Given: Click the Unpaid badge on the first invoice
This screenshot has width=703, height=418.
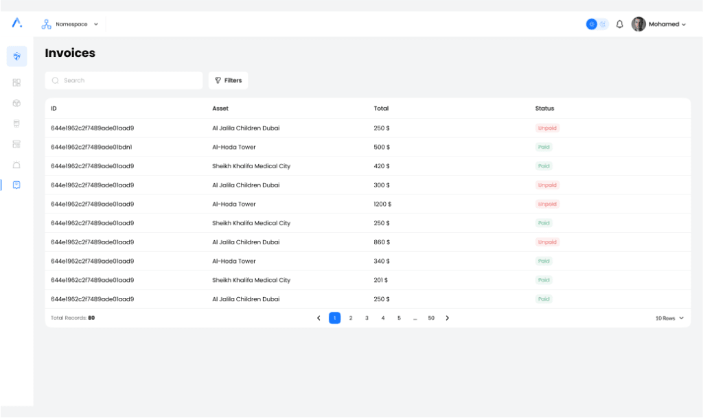Looking at the screenshot, I should (547, 128).
